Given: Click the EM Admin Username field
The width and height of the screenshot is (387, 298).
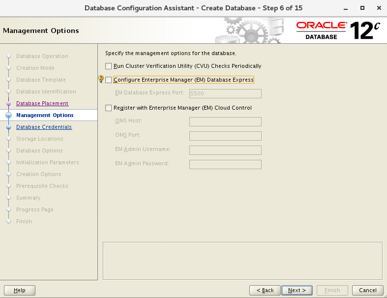Looking at the screenshot, I should [225, 150].
